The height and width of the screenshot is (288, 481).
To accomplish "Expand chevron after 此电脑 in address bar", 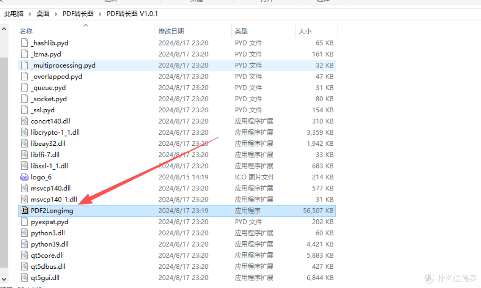I will coord(30,14).
